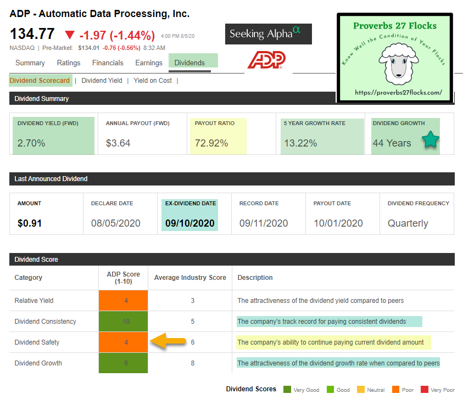463x405 pixels.
Task: Click the Seeking Alpha logo
Action: coord(268,33)
